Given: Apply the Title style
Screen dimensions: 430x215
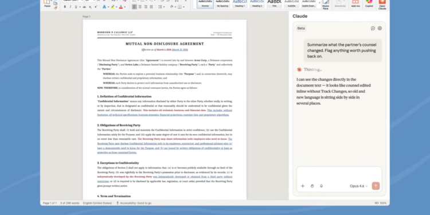Looking at the screenshot, I should tap(274, 3).
